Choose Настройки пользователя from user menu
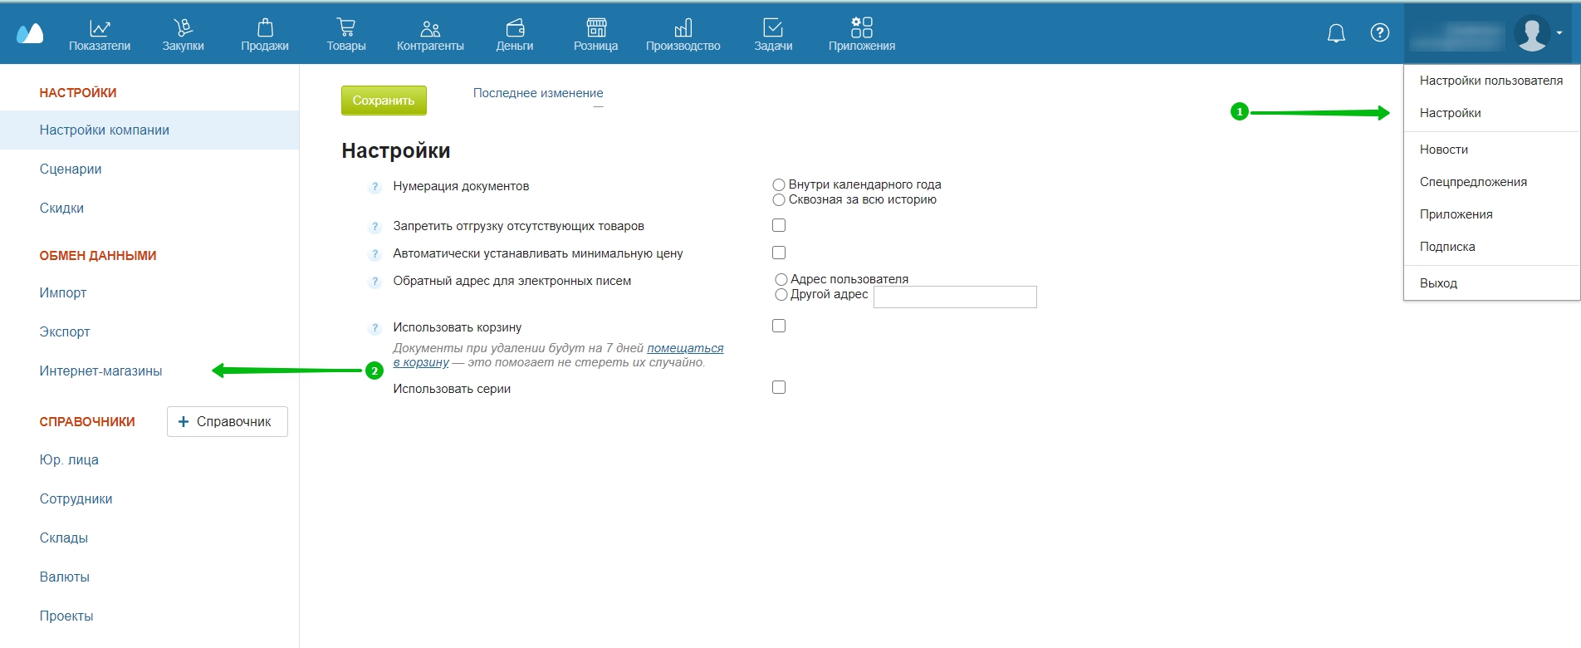The height and width of the screenshot is (648, 1581). (x=1491, y=81)
